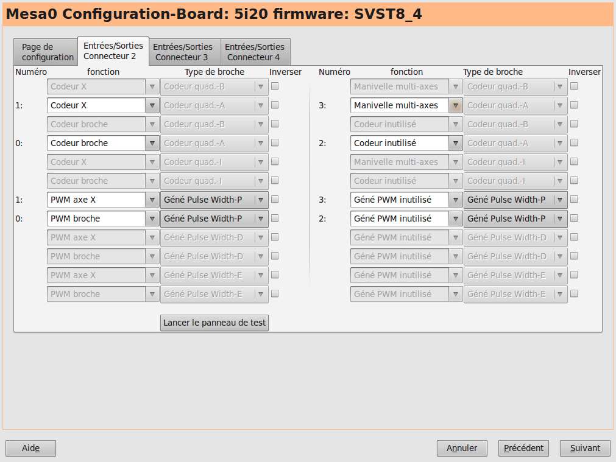Check Inverser for PWM broche Width-P row

[275, 218]
